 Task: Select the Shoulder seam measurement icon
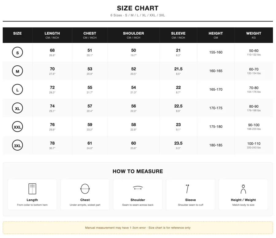(138, 188)
